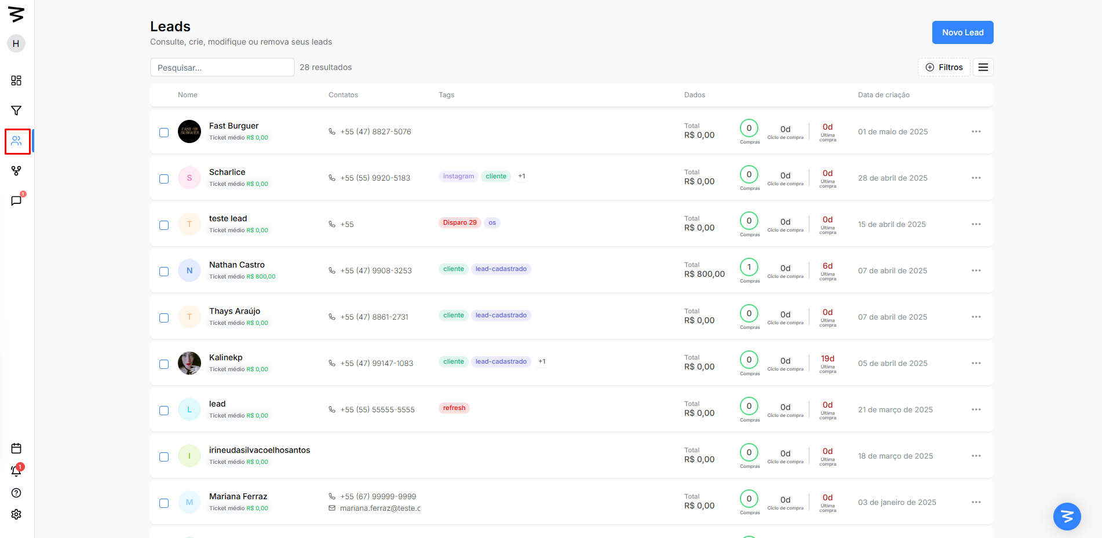
Task: Open the Leads people icon in sidebar
Action: (16, 141)
